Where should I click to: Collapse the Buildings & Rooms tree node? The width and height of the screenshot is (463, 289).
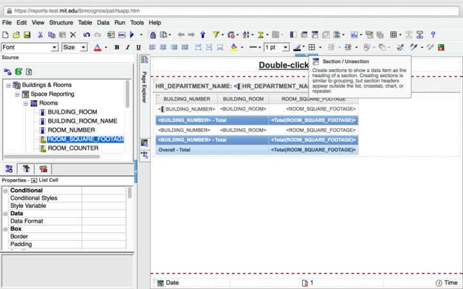8,85
